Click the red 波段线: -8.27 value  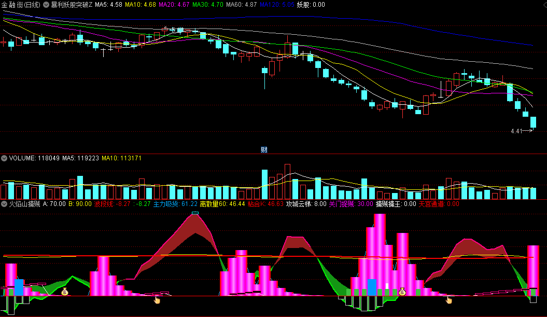[x=113, y=204]
